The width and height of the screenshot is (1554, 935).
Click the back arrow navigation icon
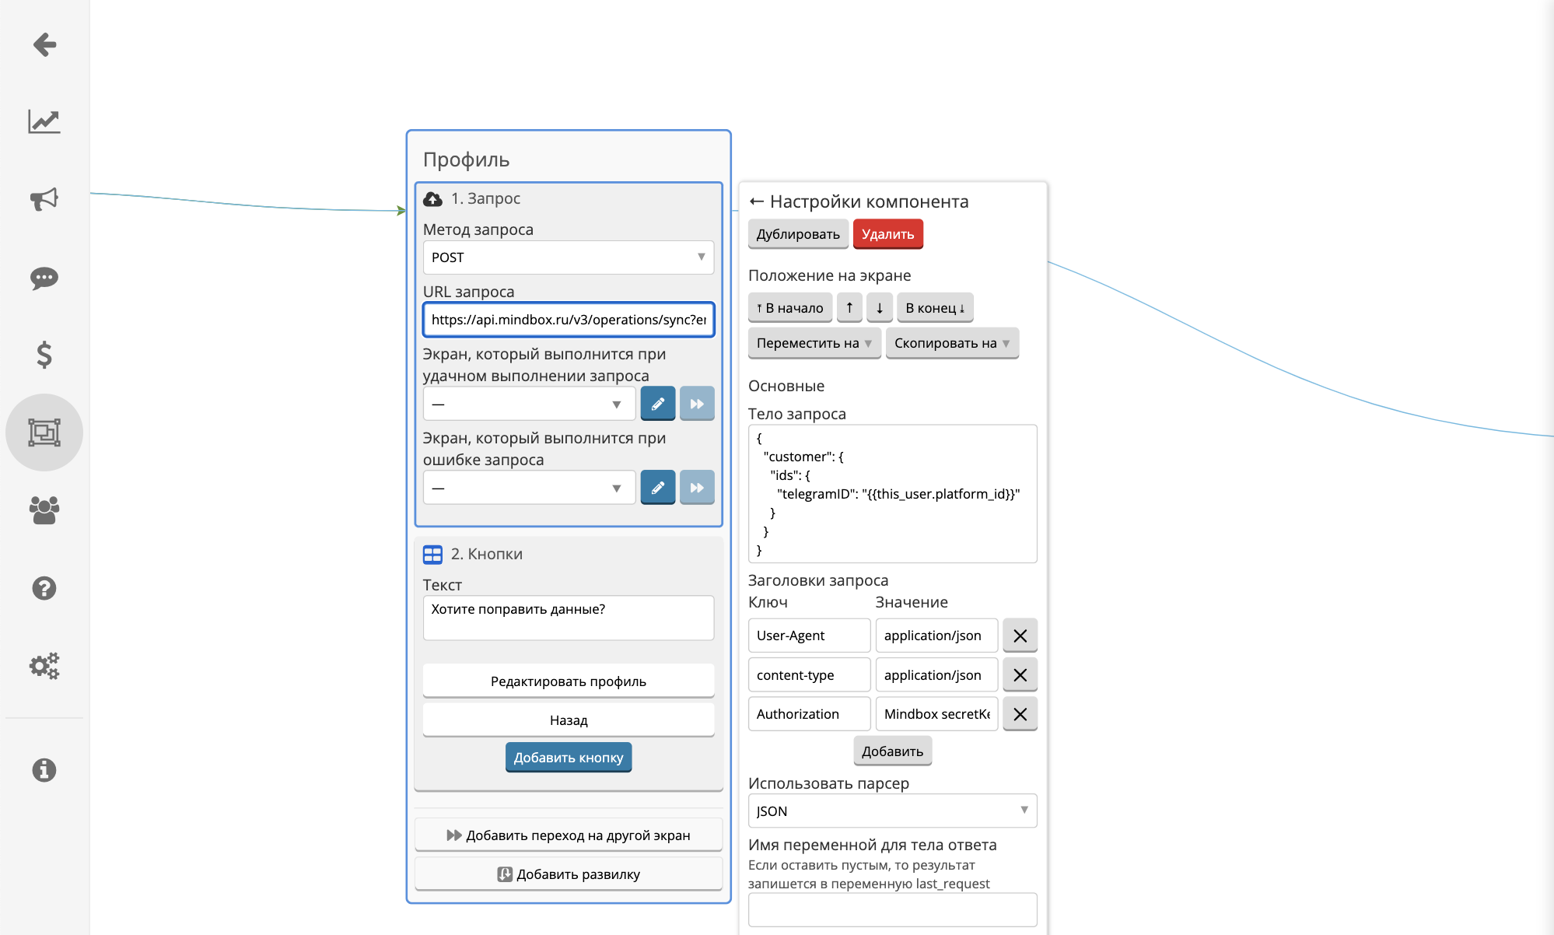pos(46,44)
